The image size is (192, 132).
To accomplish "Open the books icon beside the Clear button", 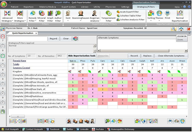I will (75, 39).
